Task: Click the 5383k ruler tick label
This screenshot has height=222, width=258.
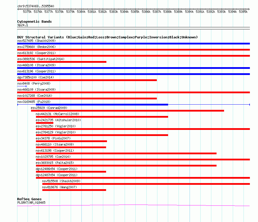Action: point(114,12)
